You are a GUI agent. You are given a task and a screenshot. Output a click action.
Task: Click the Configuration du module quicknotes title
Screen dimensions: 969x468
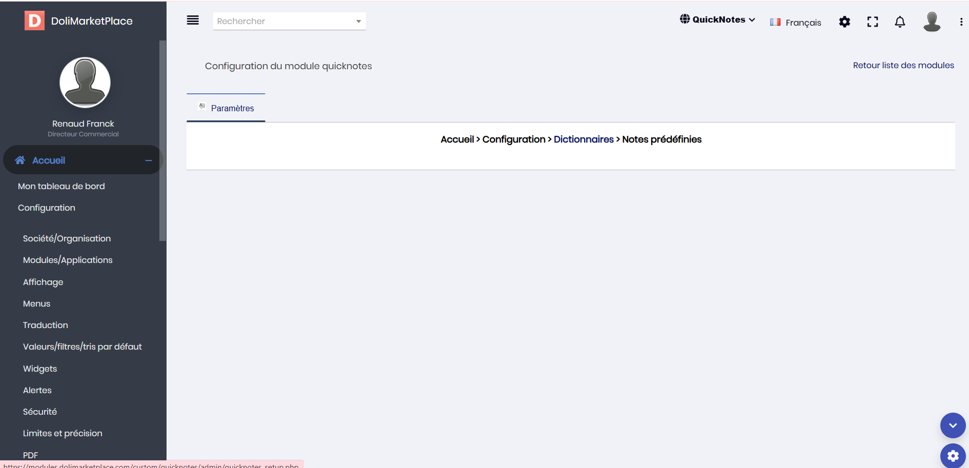click(x=288, y=66)
